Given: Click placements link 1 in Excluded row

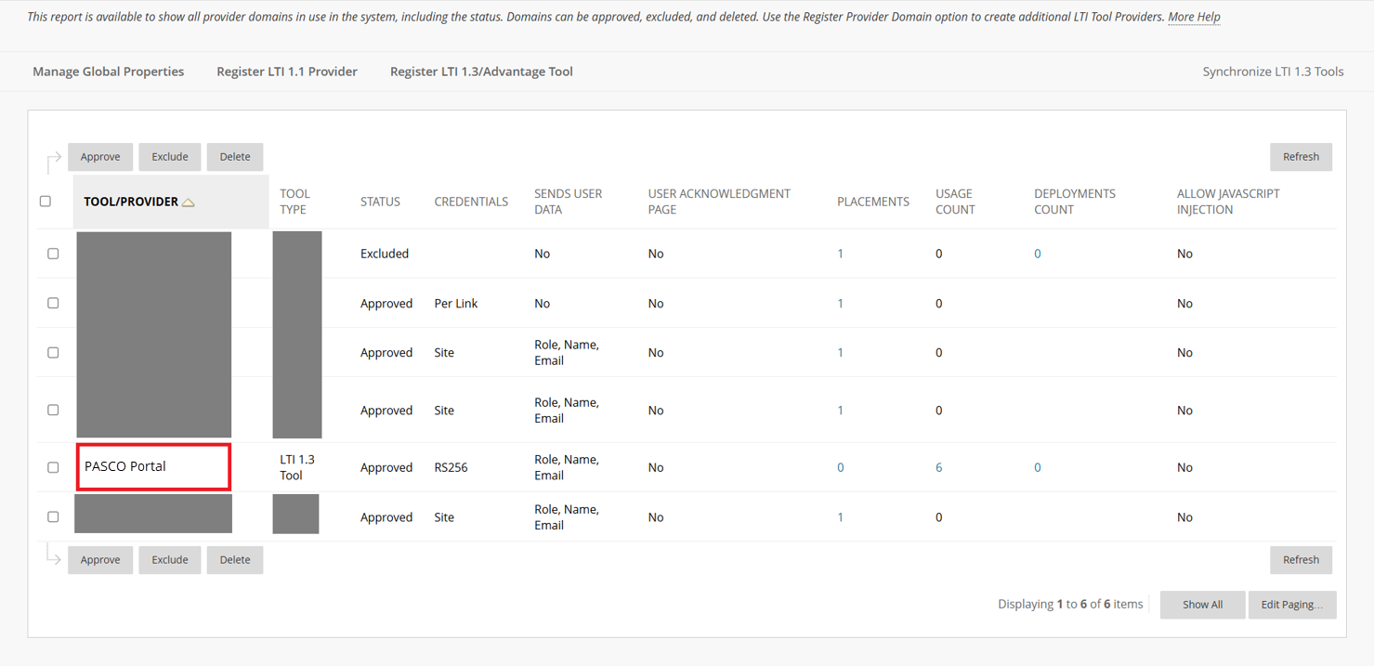Looking at the screenshot, I should point(841,254).
